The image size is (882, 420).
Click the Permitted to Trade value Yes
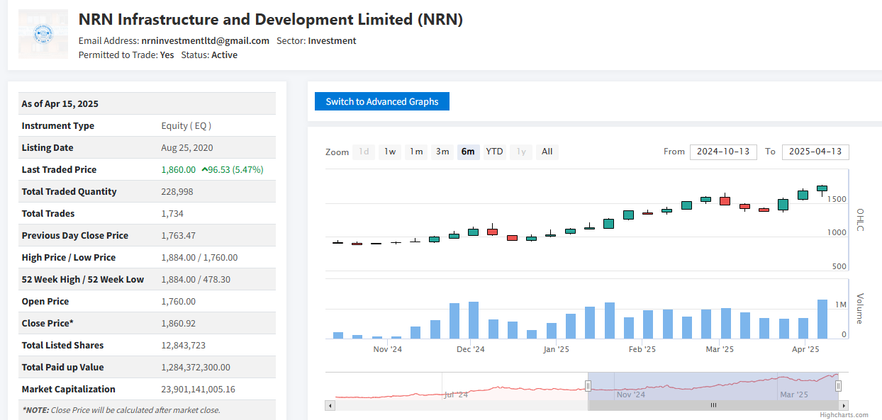coord(167,55)
